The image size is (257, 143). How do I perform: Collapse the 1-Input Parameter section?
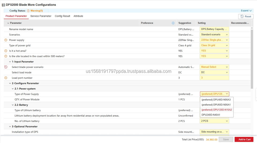pyautogui.click(x=10, y=62)
